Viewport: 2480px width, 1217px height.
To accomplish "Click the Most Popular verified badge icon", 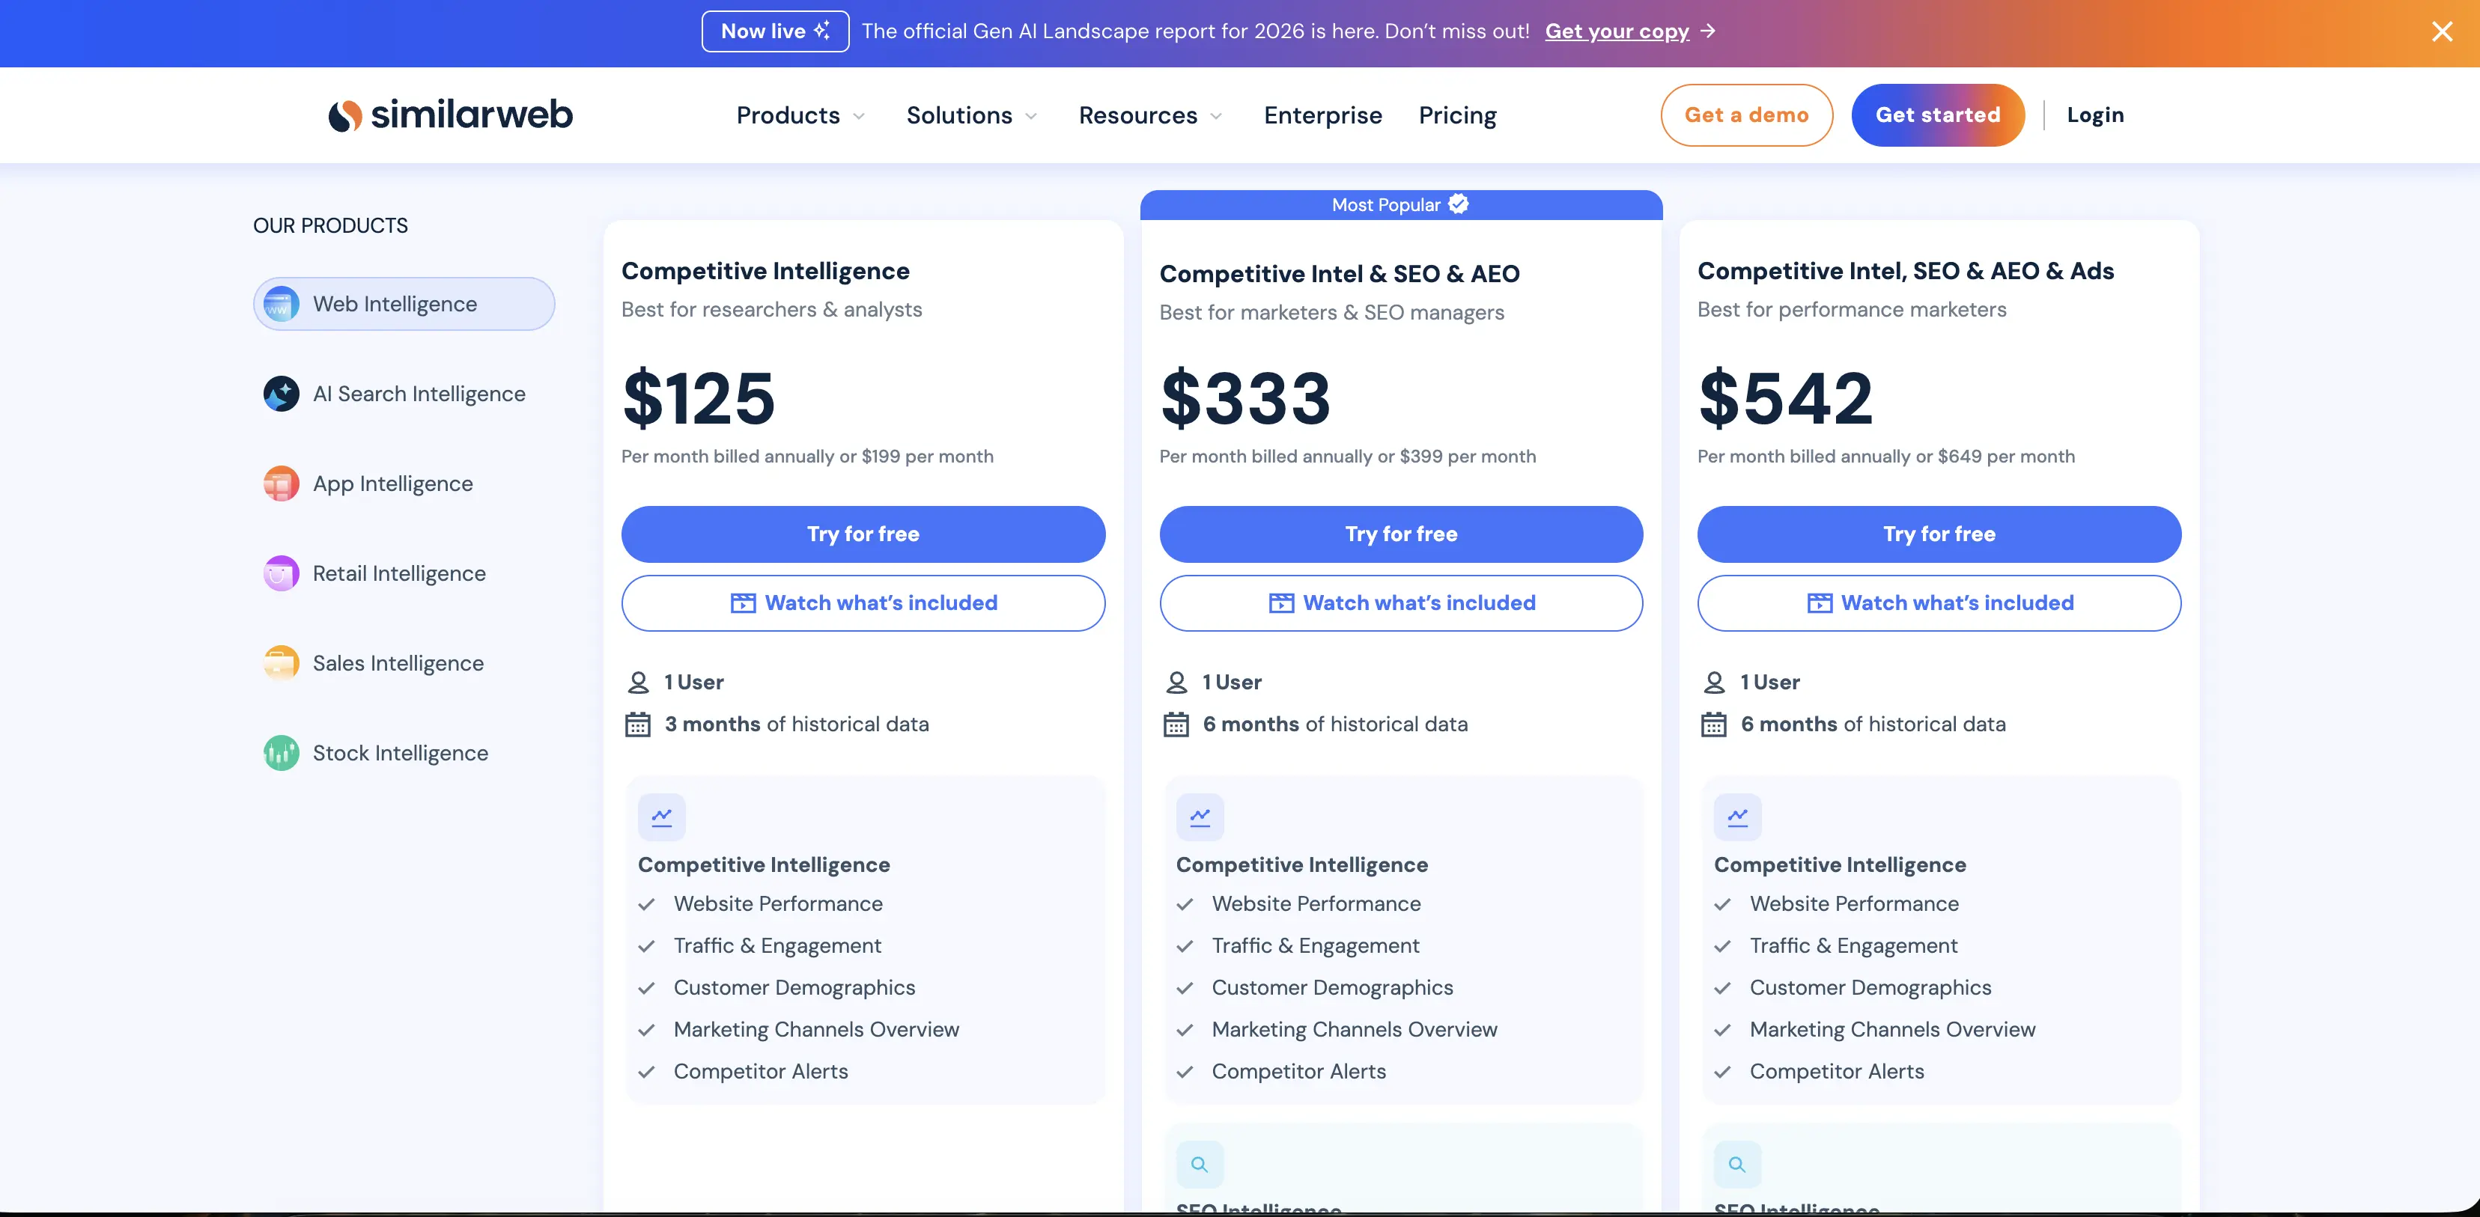I will [x=1459, y=204].
